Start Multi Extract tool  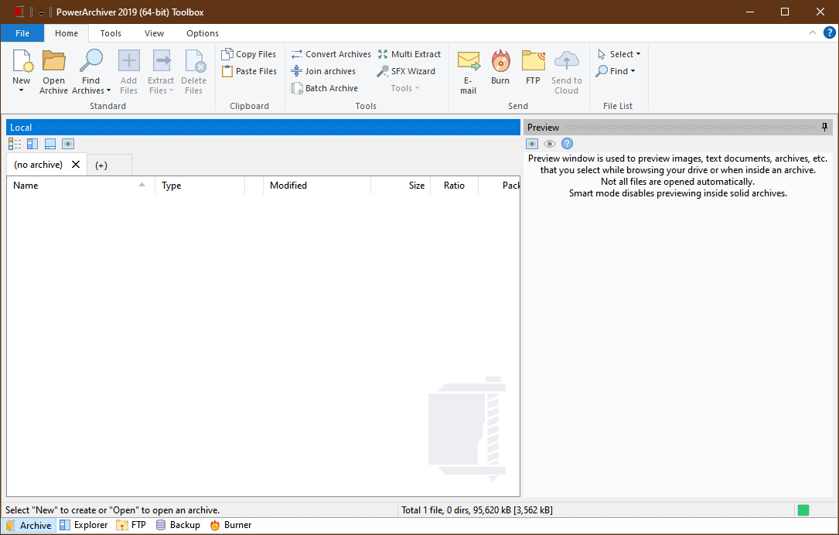[x=409, y=54]
